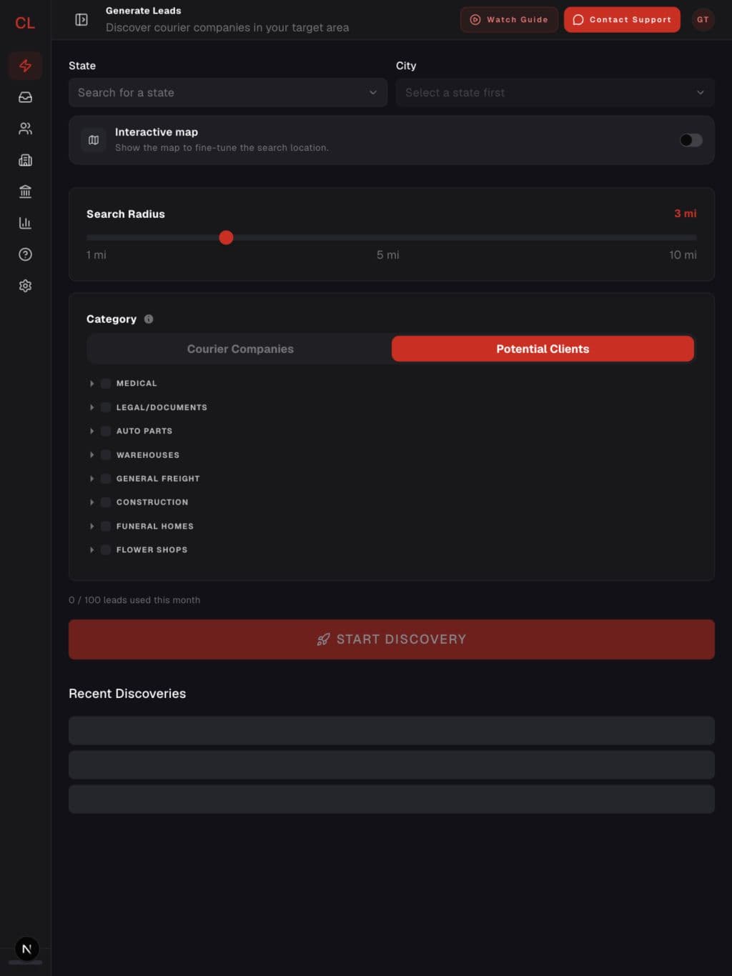Screen dimensions: 732x976
Task: Select the Potential Clients tab
Action: pos(543,349)
